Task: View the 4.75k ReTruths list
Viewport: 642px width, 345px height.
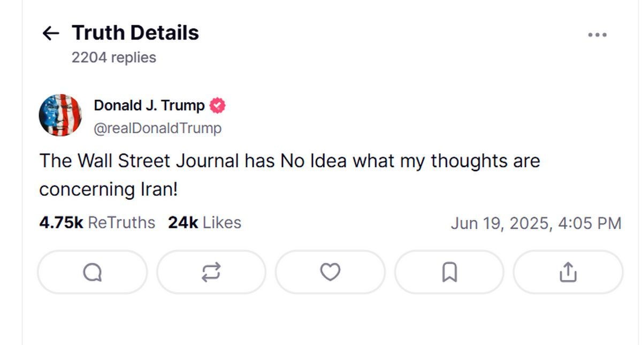Action: click(x=97, y=223)
